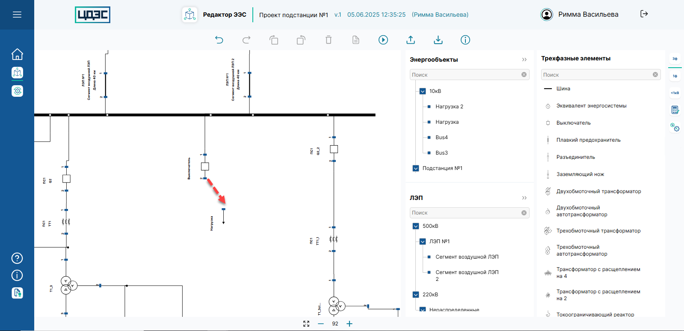Click the download icon in the toolbar
Screen dimensions: 684x331
[x=438, y=40]
